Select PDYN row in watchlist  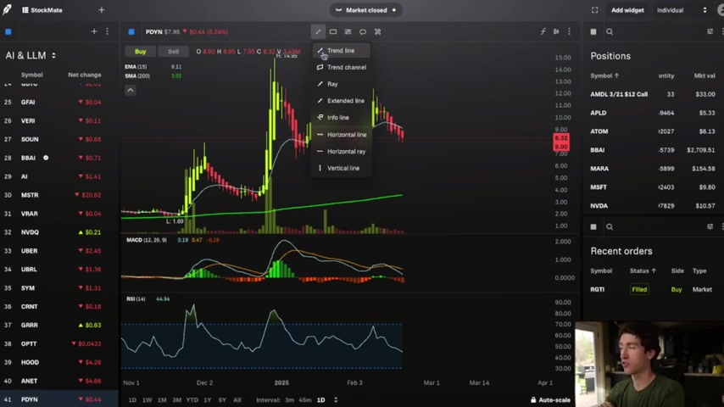[59, 399]
